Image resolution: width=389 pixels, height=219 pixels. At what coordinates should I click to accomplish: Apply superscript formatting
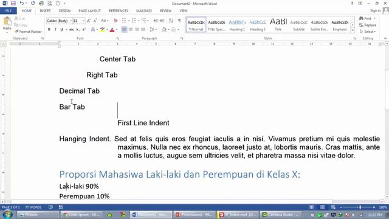coord(84,30)
